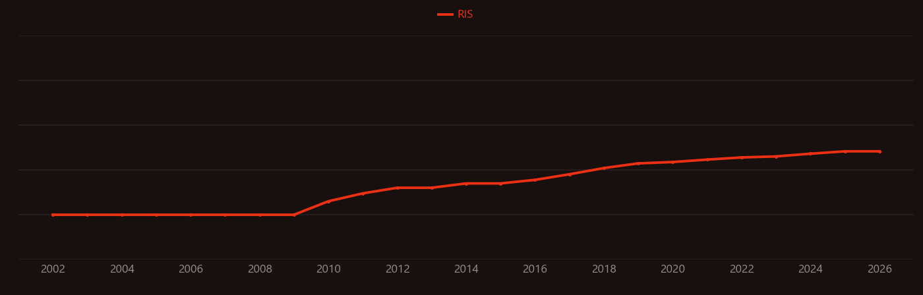Image resolution: width=923 pixels, height=295 pixels.
Task: Select the RIS data point at 2012
Action: point(398,188)
